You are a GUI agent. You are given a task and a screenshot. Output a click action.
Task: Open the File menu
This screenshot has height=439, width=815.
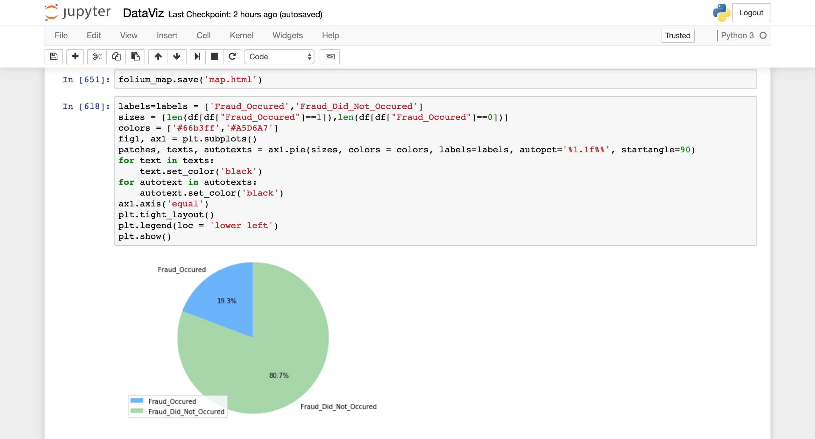click(61, 35)
